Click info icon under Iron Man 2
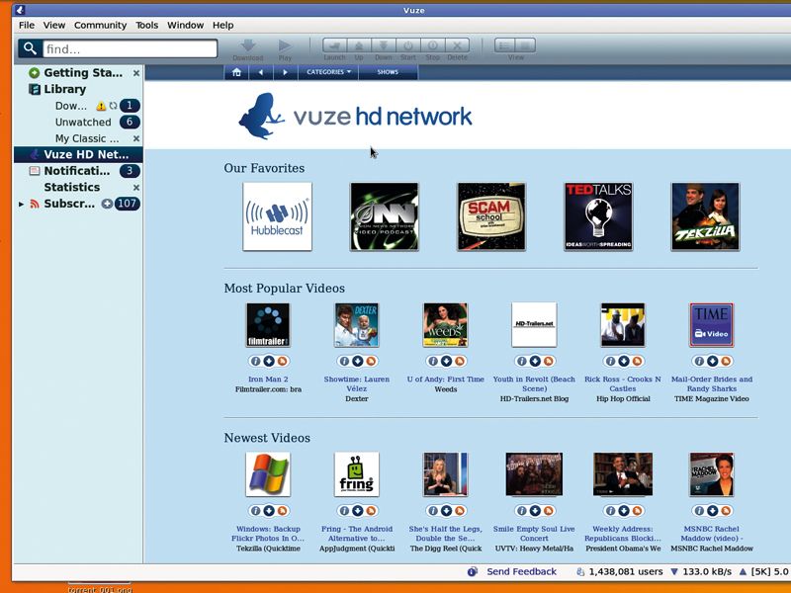 (255, 361)
